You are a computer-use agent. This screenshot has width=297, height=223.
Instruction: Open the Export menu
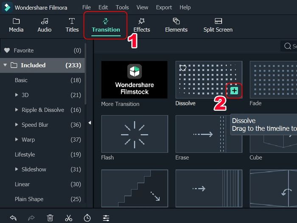coord(164,7)
